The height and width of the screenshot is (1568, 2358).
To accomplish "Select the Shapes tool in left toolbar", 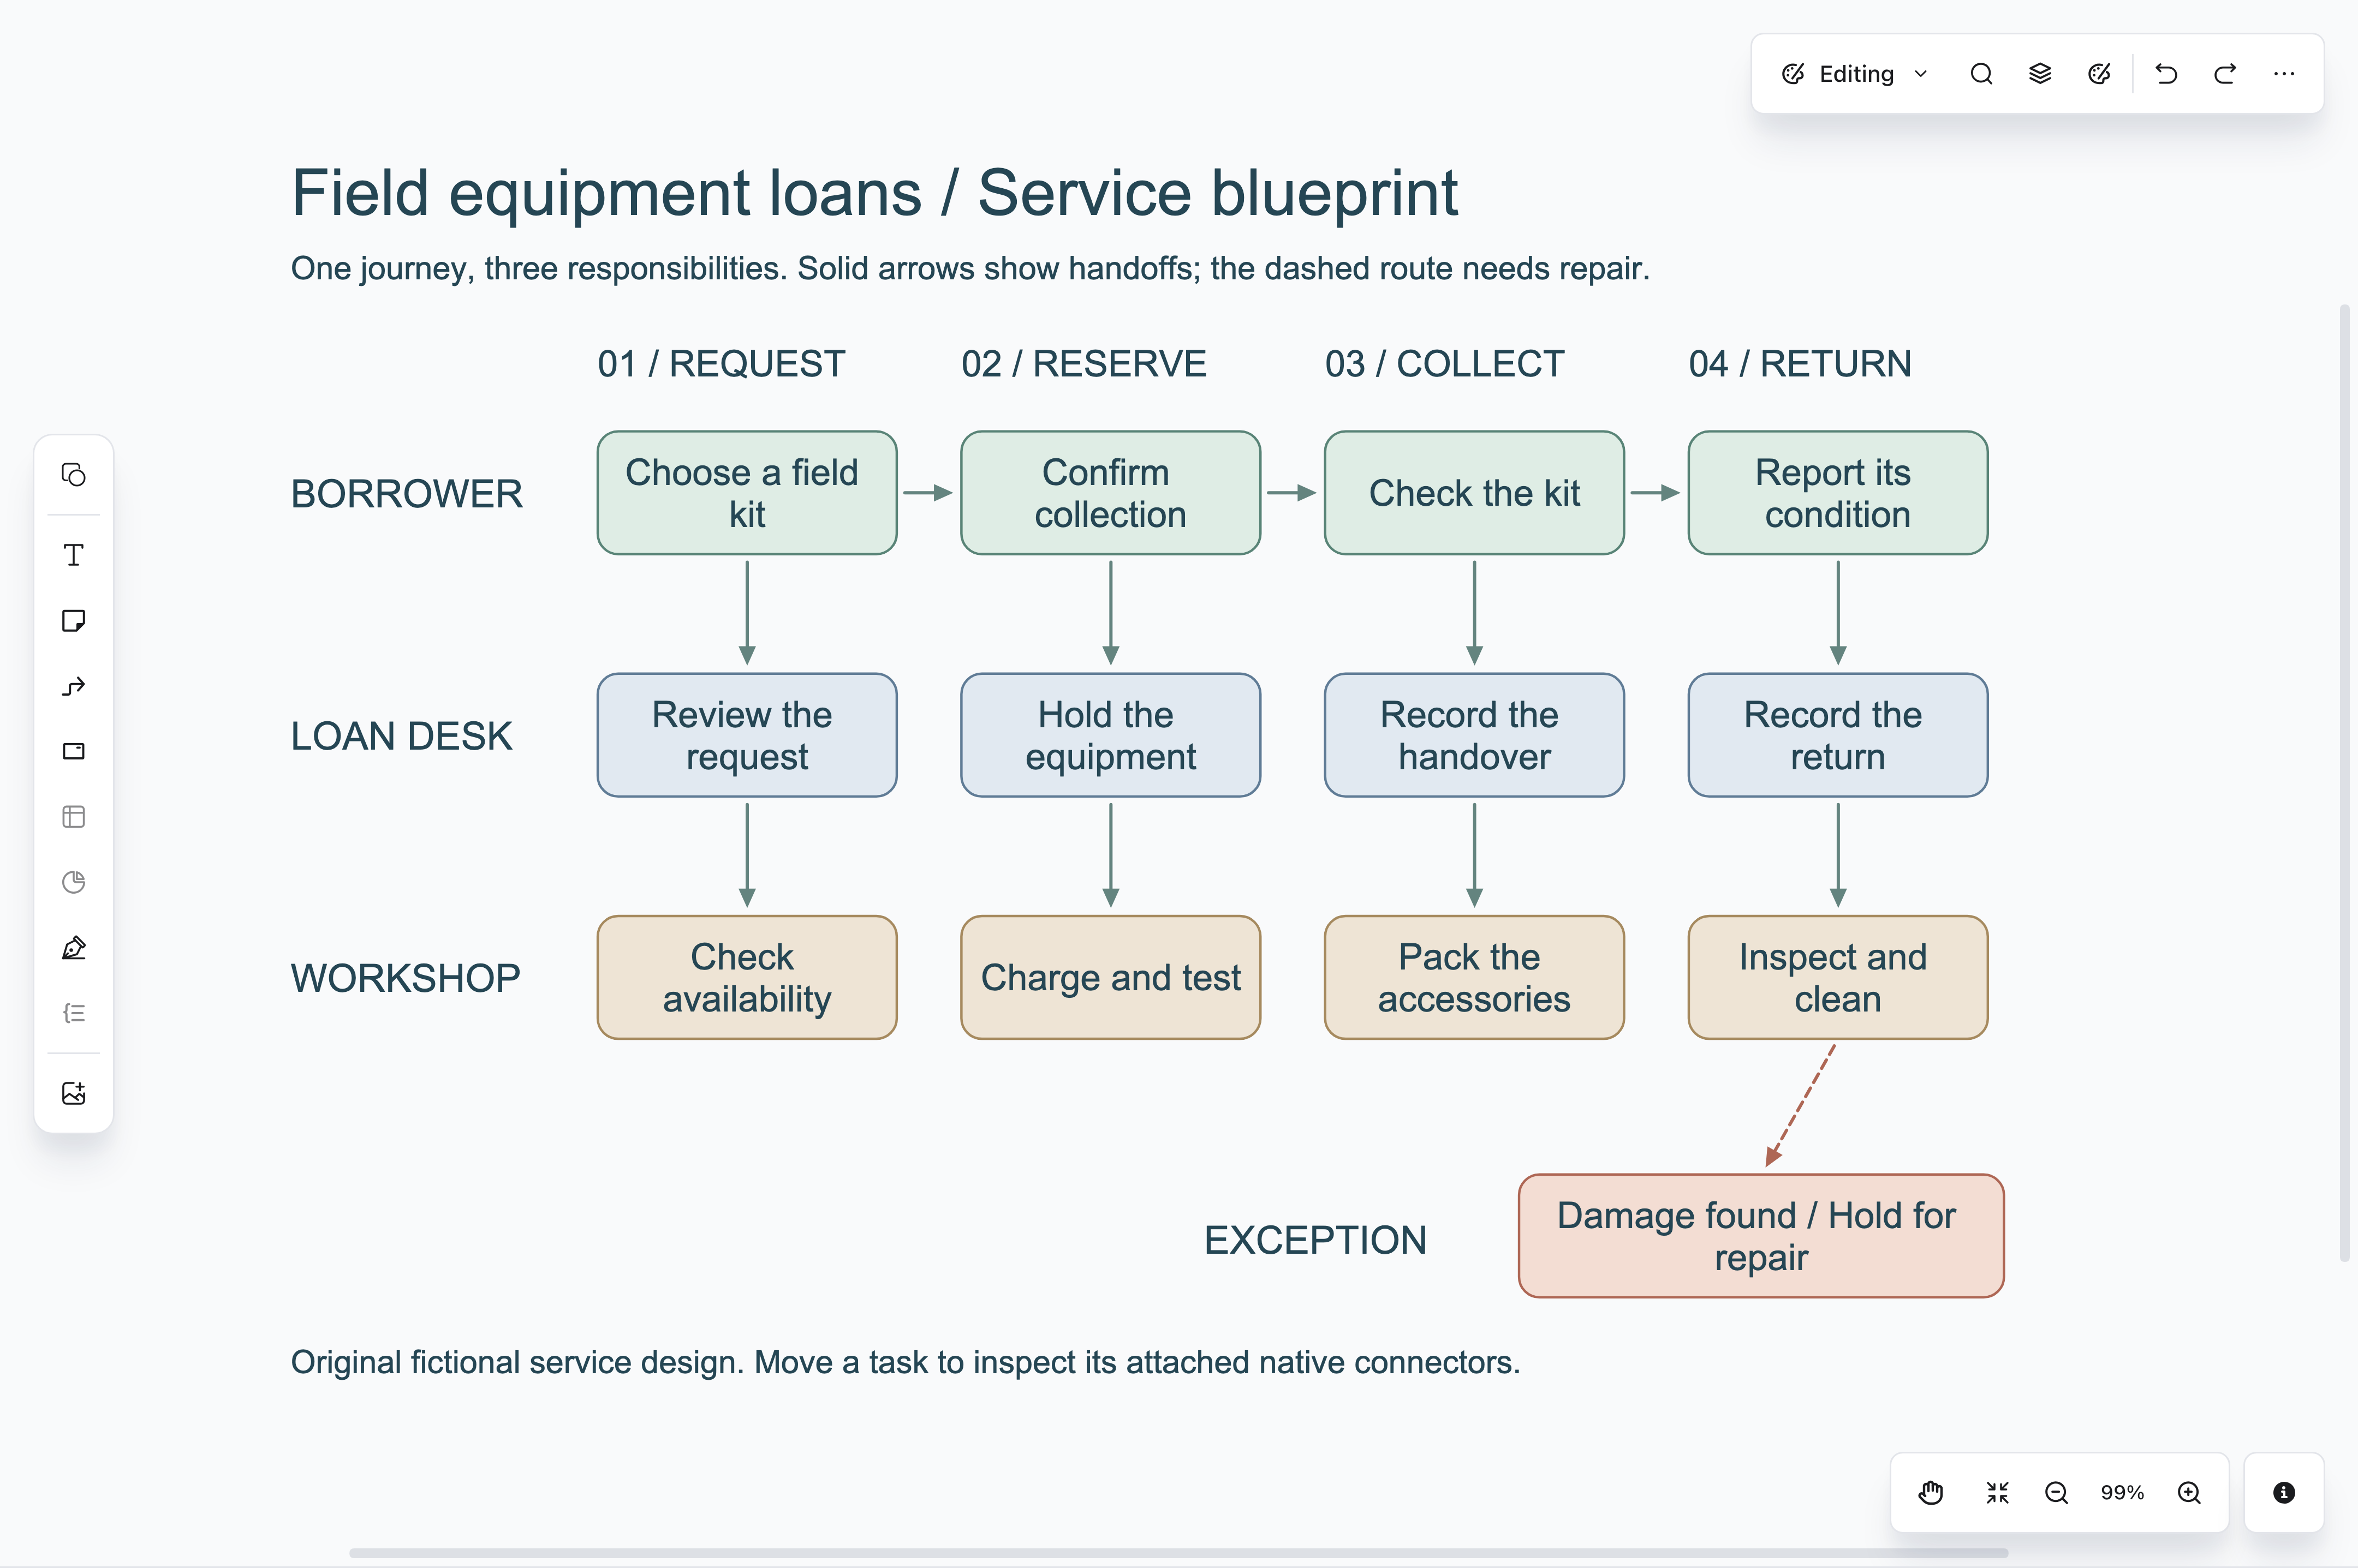I will coord(73,474).
